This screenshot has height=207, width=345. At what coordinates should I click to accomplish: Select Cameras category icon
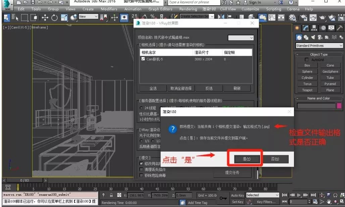[x=320, y=37]
